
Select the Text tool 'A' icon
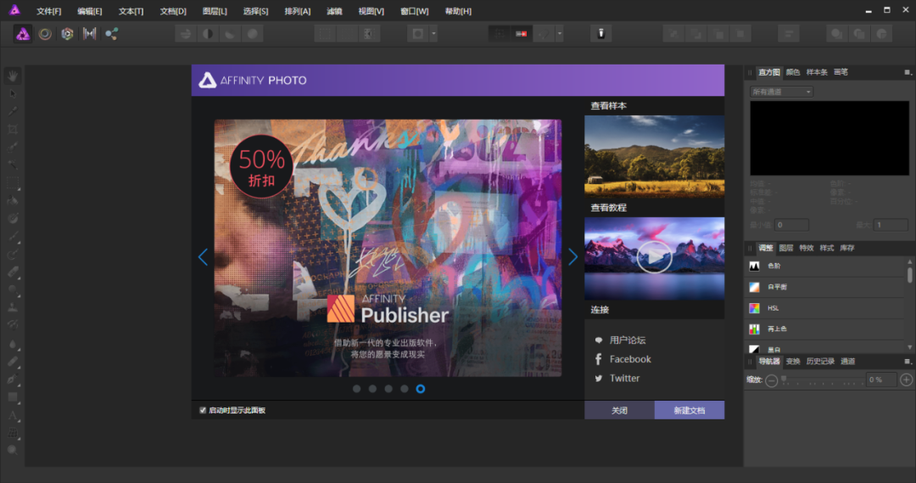[12, 416]
